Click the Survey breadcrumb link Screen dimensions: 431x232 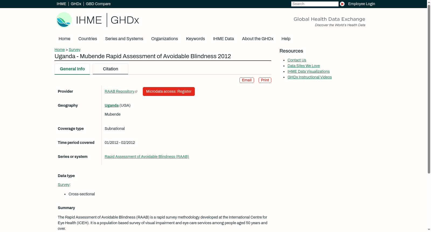pyautogui.click(x=75, y=50)
